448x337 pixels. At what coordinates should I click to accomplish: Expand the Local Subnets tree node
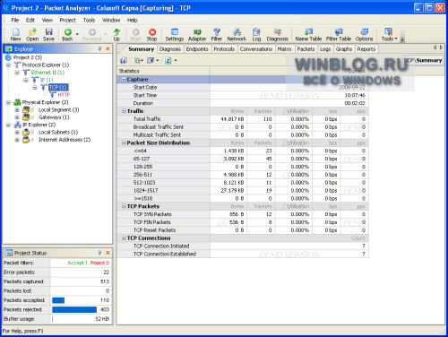tap(17, 132)
